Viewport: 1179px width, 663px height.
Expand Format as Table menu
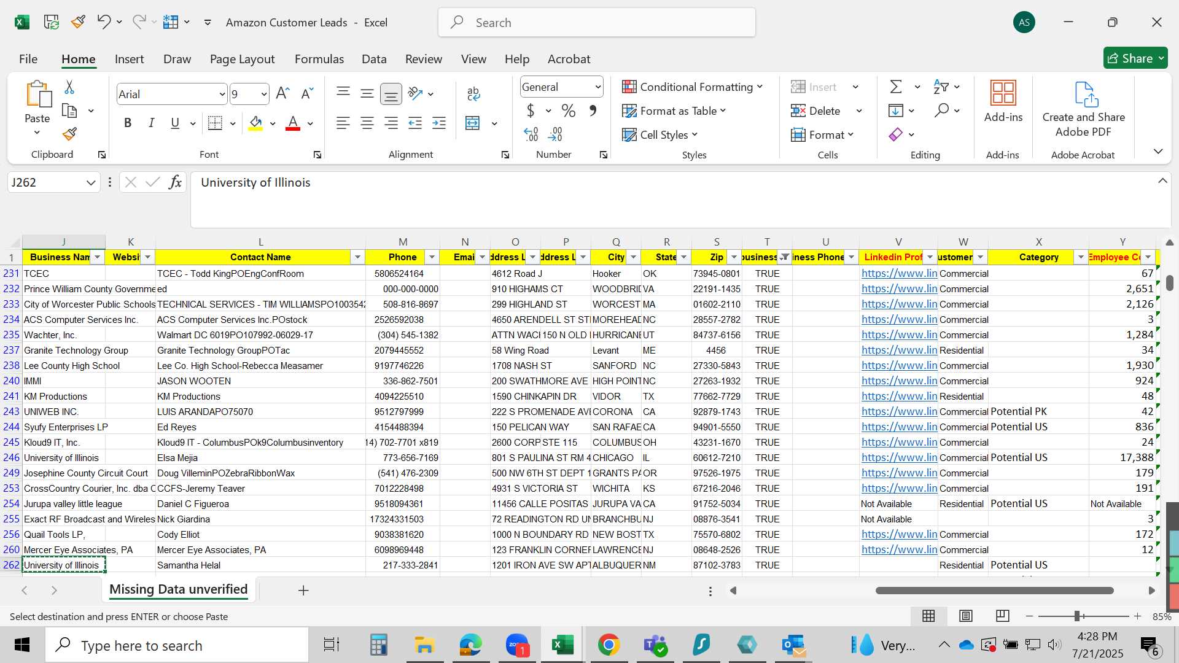pyautogui.click(x=674, y=110)
